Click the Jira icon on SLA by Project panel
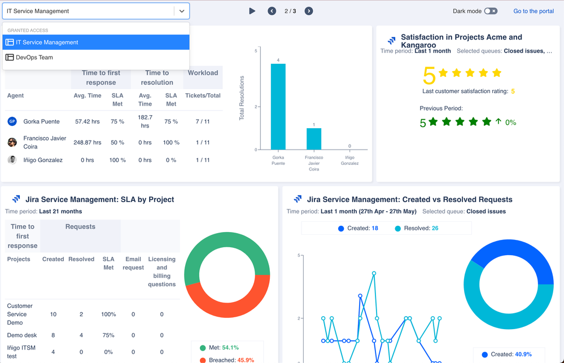564x363 pixels. point(16,199)
